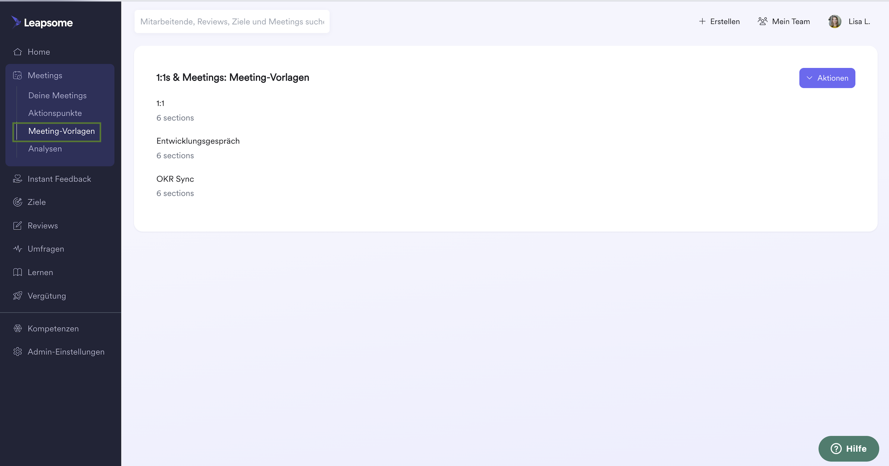Click the Mein Team link
The image size is (889, 466).
[784, 21]
